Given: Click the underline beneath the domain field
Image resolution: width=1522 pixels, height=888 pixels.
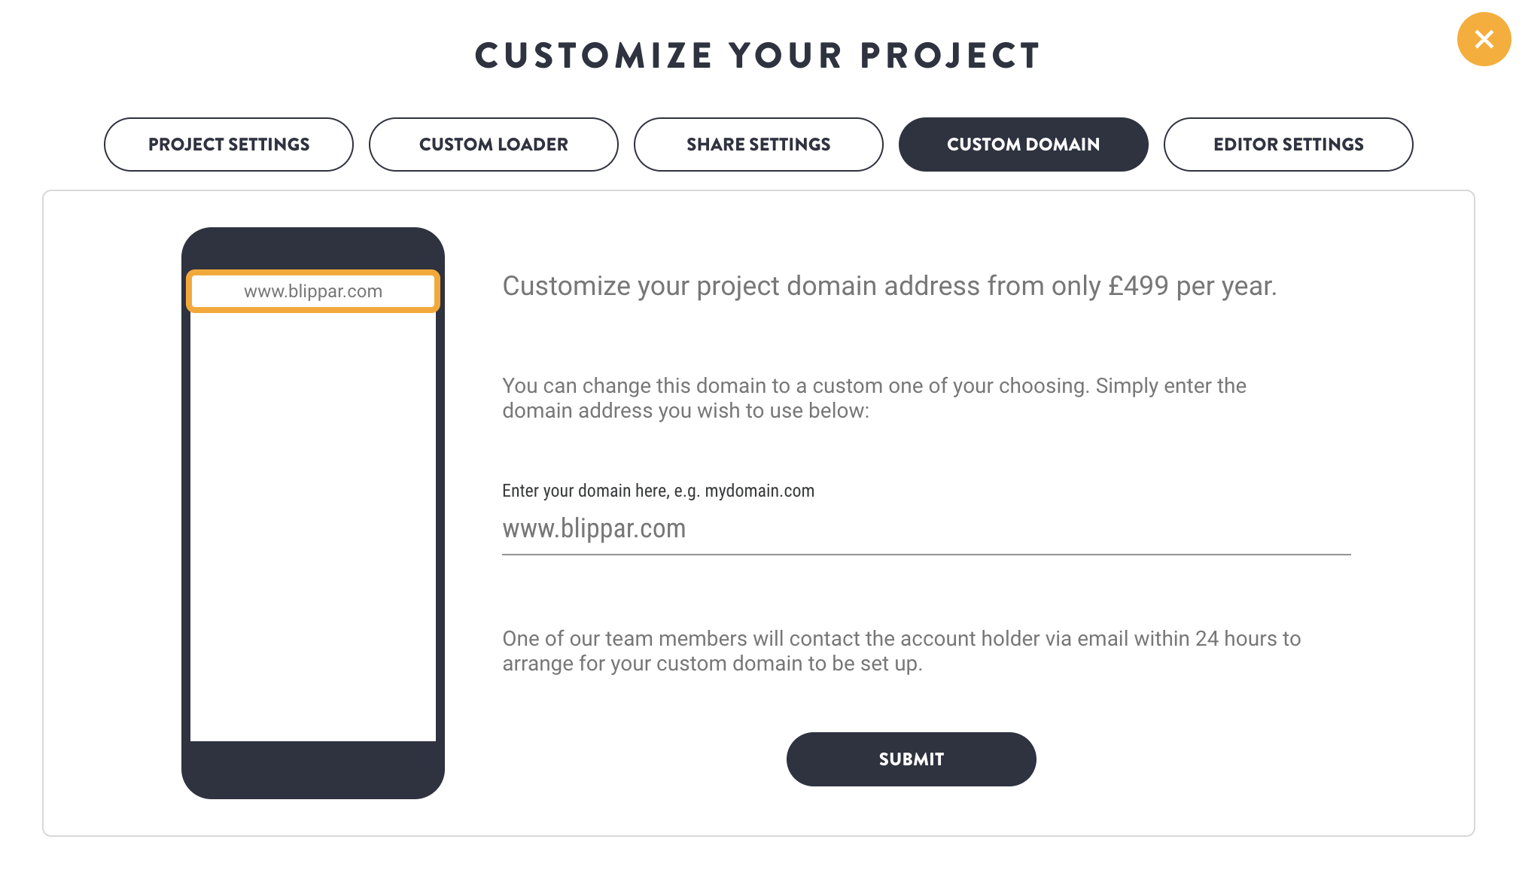Looking at the screenshot, I should click(926, 555).
